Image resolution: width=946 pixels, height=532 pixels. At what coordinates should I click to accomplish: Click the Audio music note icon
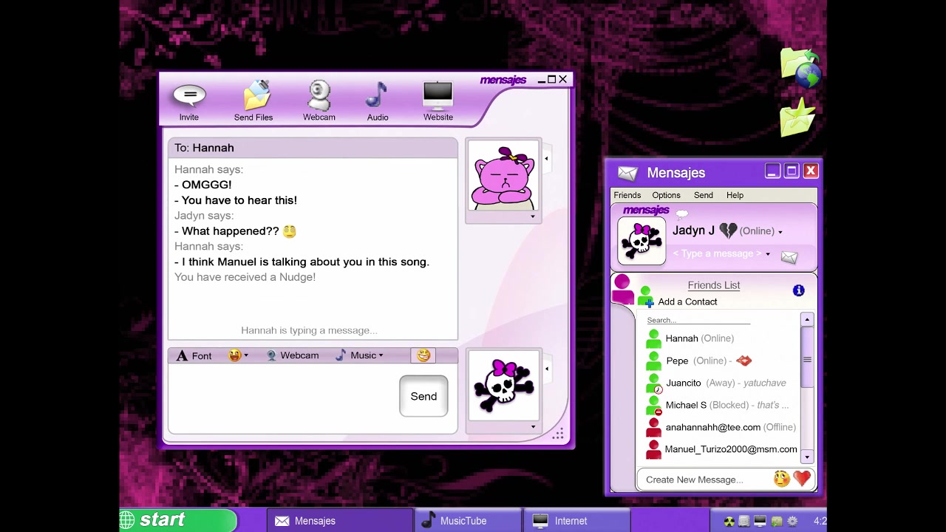(x=377, y=96)
